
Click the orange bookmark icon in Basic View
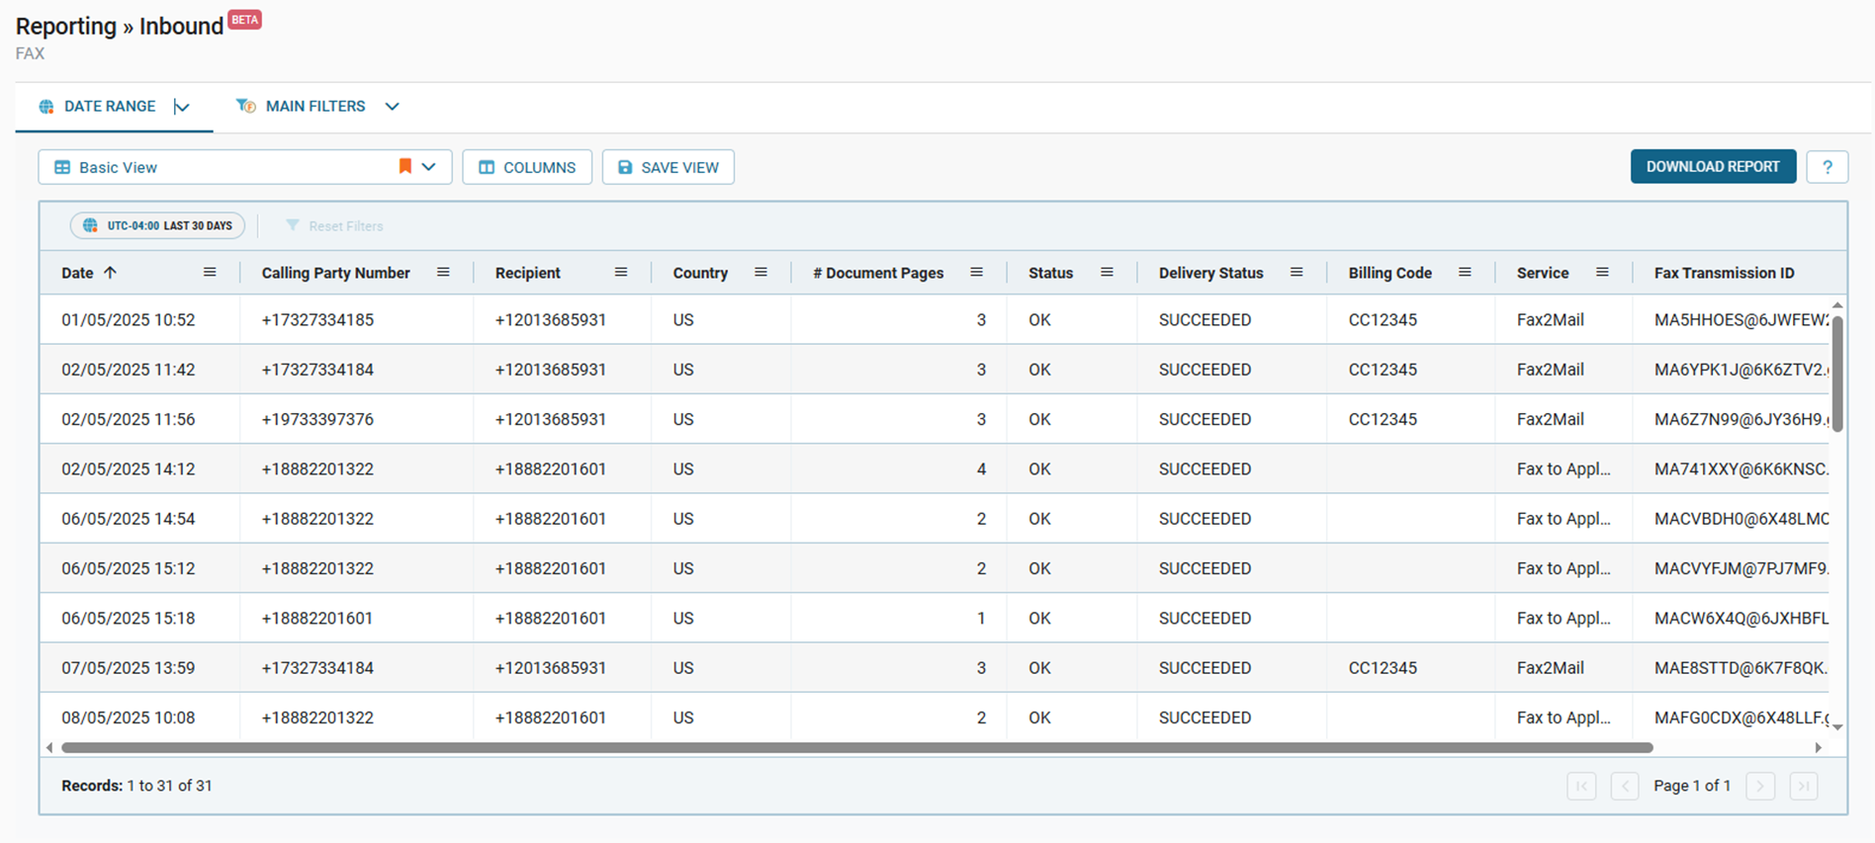tap(404, 166)
